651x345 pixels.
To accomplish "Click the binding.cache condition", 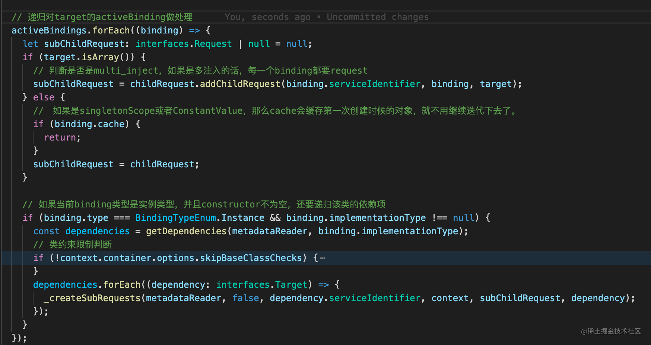I will tap(89, 124).
